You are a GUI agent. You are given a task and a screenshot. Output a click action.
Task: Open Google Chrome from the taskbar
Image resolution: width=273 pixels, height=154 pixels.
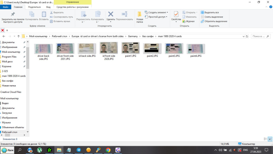click(108, 150)
